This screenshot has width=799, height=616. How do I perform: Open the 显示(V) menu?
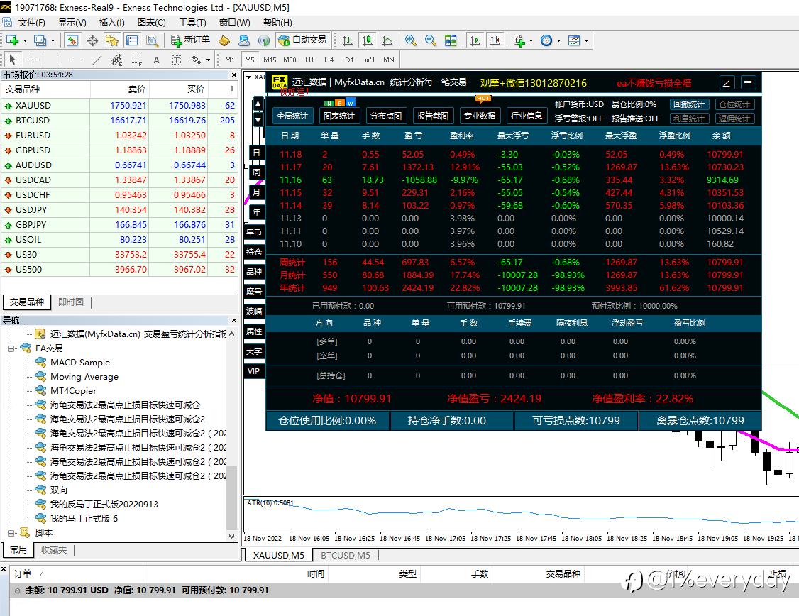[x=72, y=23]
